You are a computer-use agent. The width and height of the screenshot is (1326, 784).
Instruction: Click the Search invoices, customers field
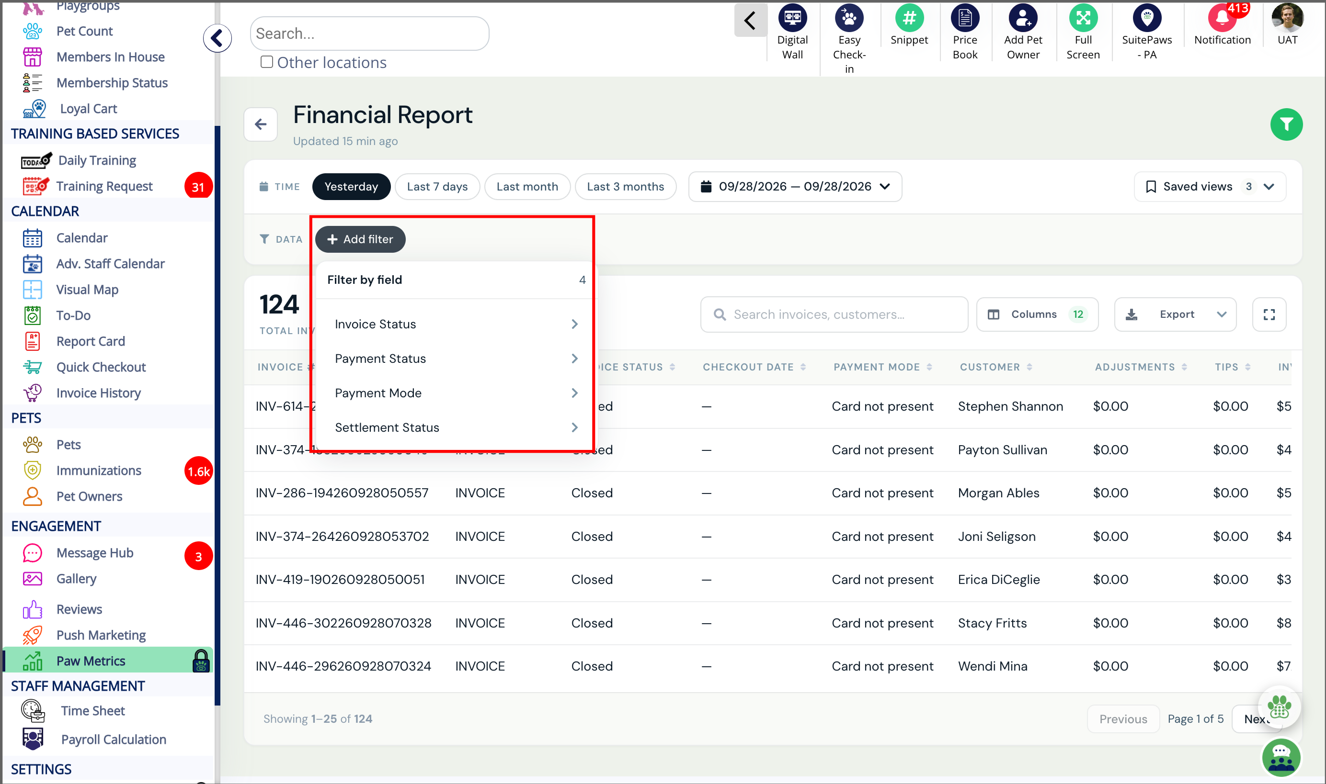[834, 314]
